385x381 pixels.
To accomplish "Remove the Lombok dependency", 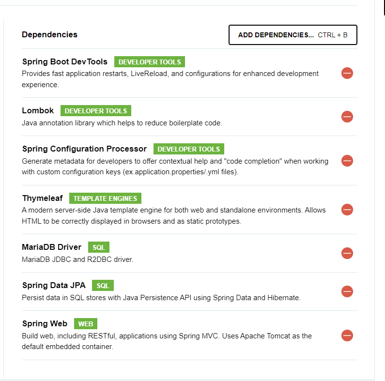I will tap(347, 117).
